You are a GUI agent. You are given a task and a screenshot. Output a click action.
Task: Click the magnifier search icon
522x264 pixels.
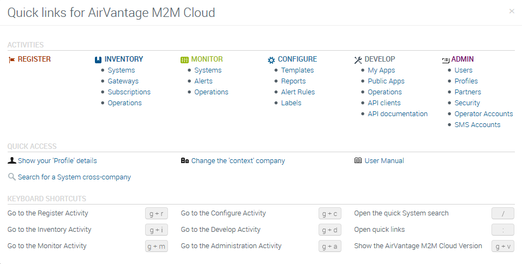[11, 177]
